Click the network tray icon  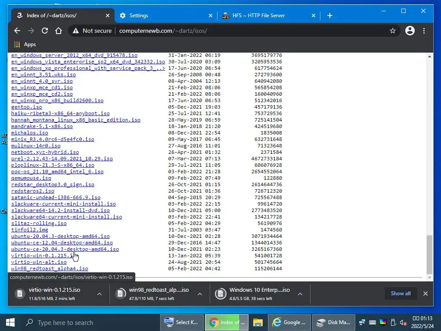coord(362,322)
